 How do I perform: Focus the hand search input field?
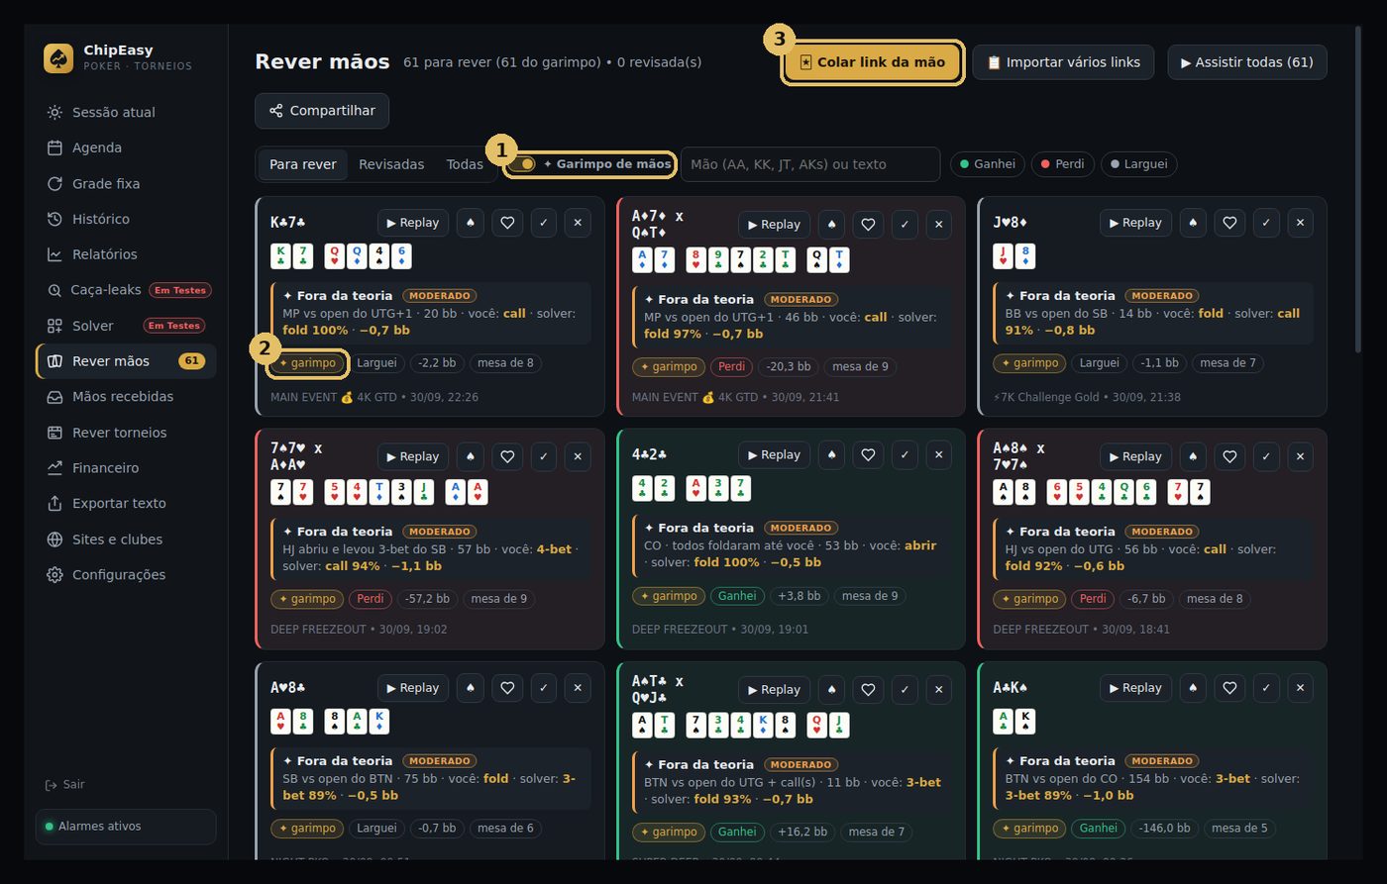pos(810,164)
